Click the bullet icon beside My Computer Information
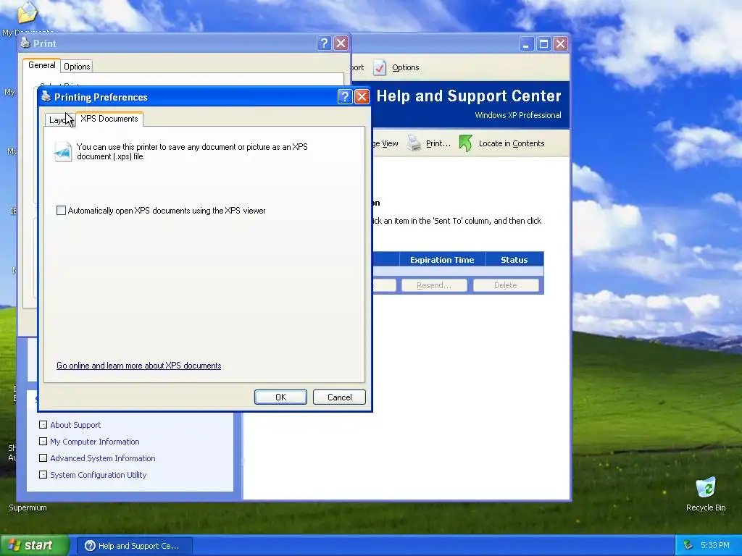Image resolution: width=742 pixels, height=556 pixels. pyautogui.click(x=43, y=441)
